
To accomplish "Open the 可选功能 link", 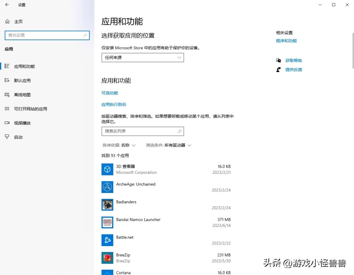I will click(x=110, y=93).
